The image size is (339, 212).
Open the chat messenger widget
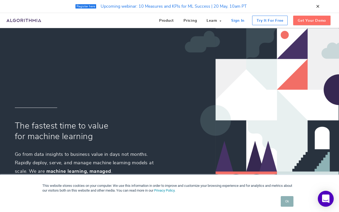(x=325, y=199)
